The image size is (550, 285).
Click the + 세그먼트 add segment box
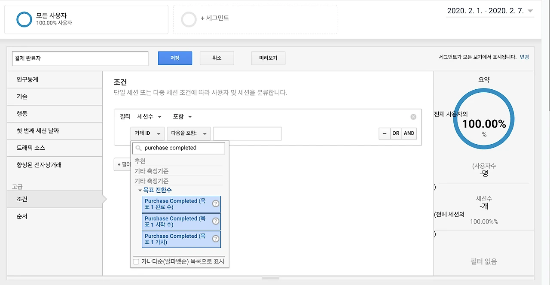255,19
